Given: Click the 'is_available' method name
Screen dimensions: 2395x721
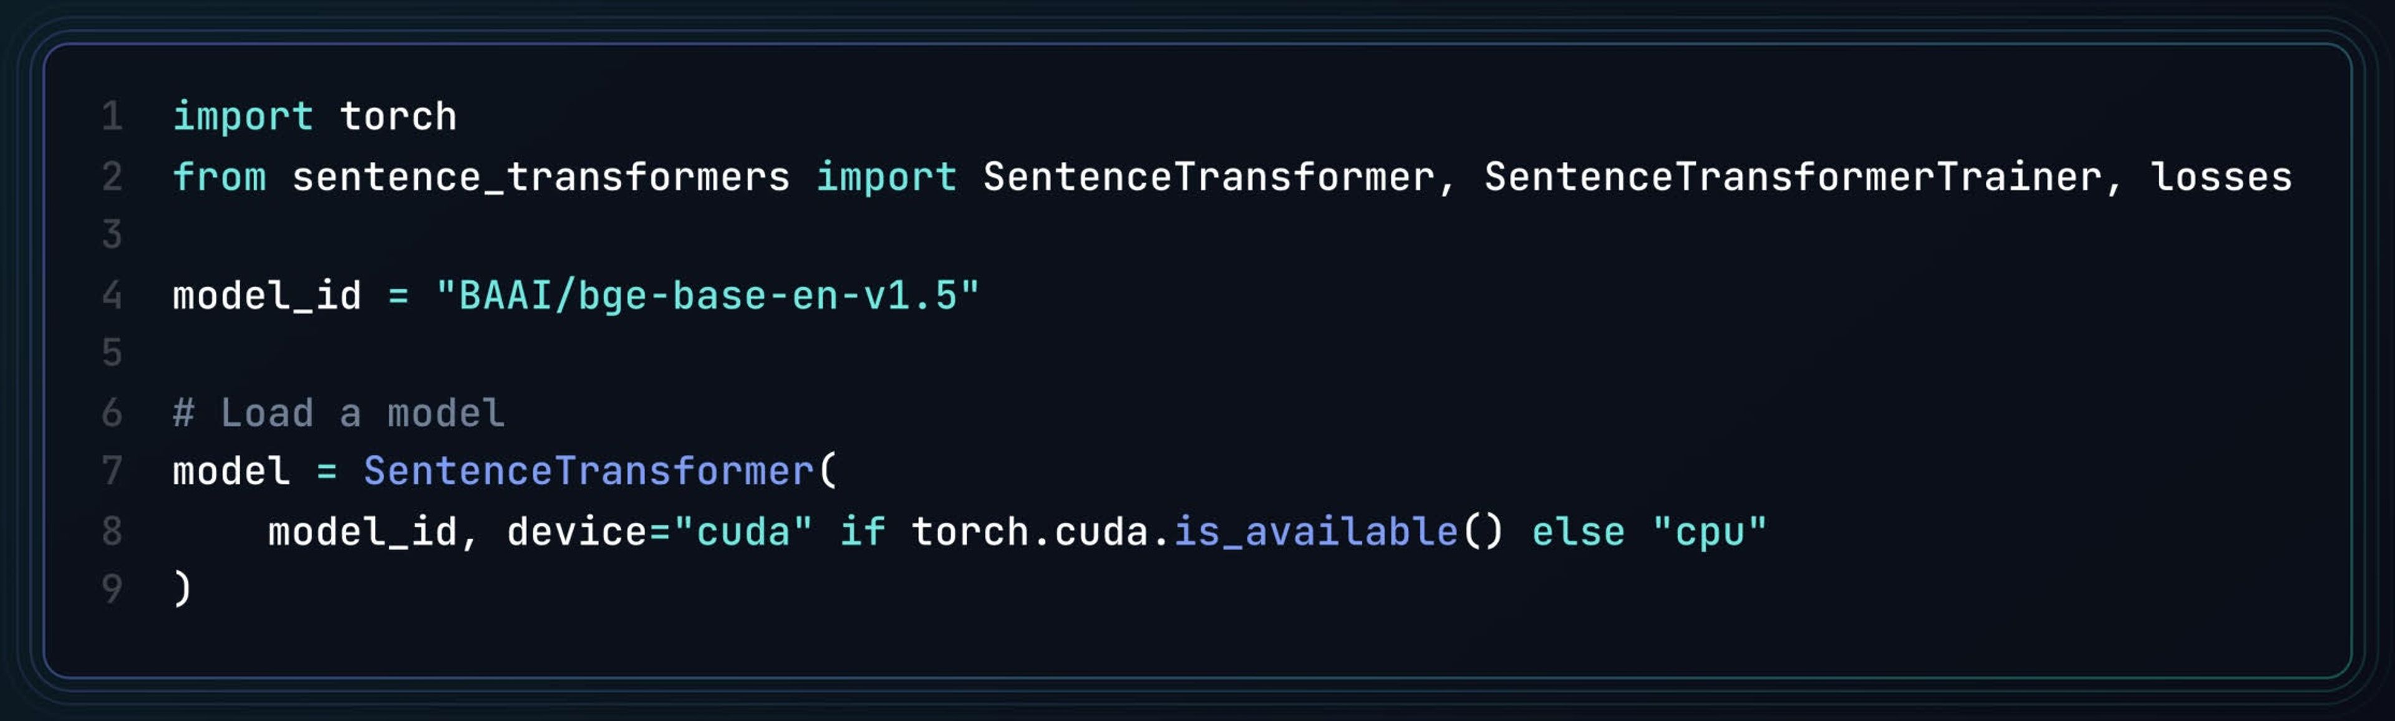Looking at the screenshot, I should [x=1315, y=532].
